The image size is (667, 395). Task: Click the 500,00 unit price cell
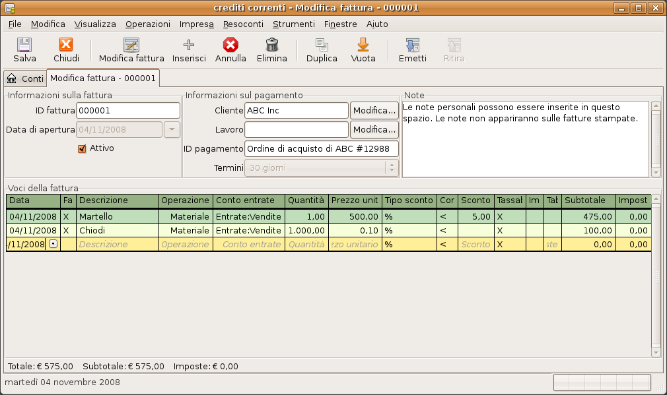coord(355,216)
